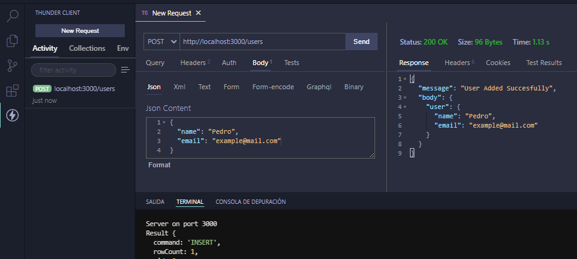Viewport: 577px width, 259px height.
Task: Select the Thunder Client lightning icon
Action: tap(12, 115)
